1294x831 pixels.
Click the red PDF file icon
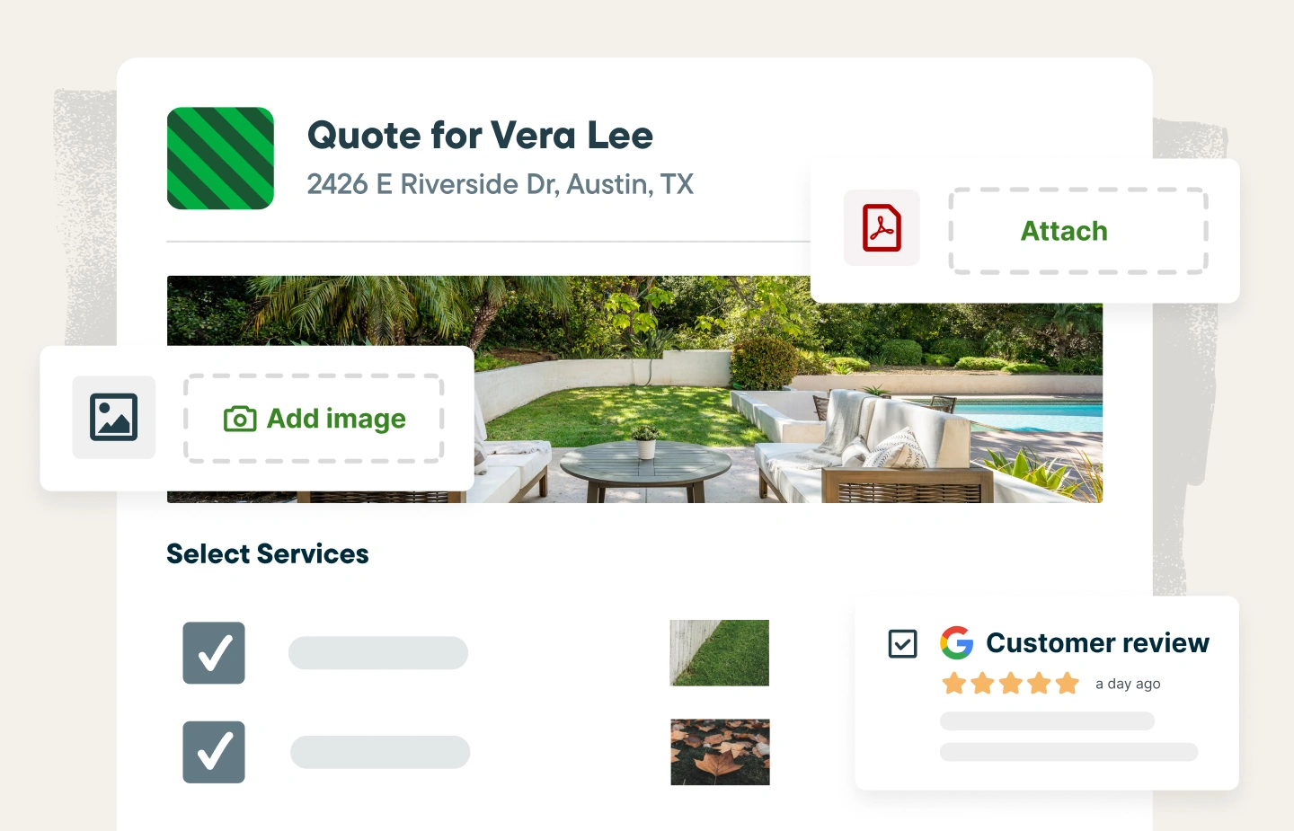[882, 227]
